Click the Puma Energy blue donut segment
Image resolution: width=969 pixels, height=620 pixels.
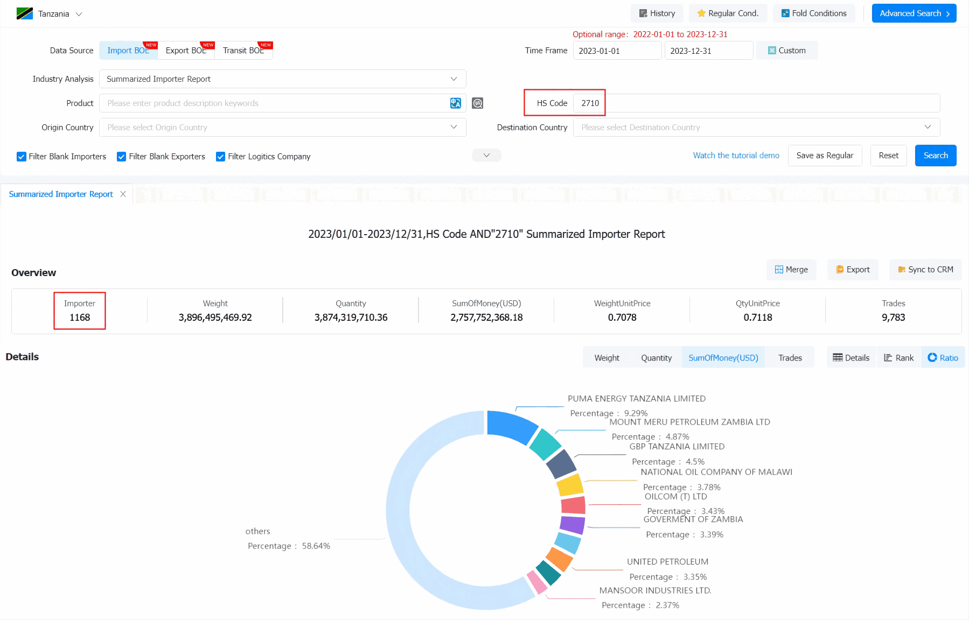point(512,426)
